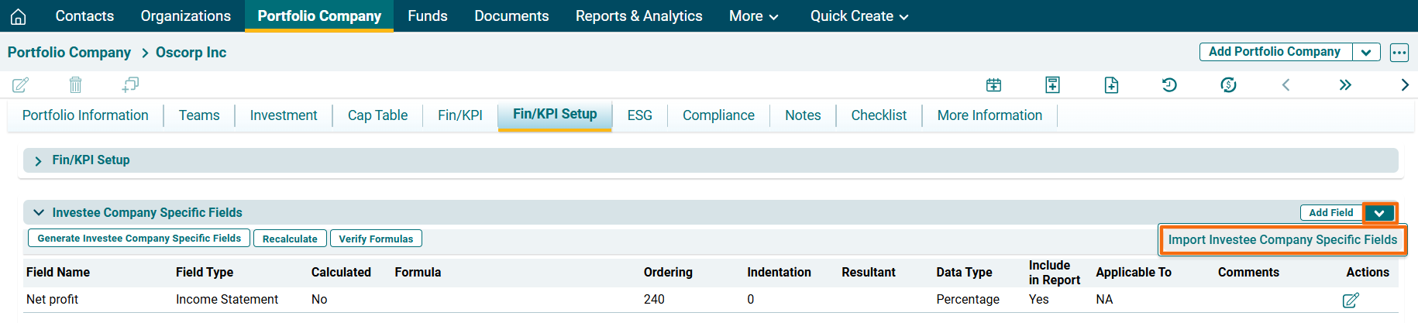Collapse Investee Company Specific Fields section
The image size is (1418, 323).
pyautogui.click(x=39, y=212)
